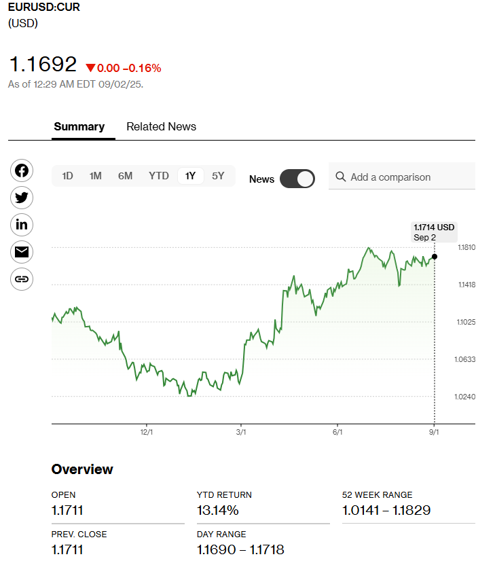495x561 pixels.
Task: Click the email share icon
Action: tap(22, 252)
